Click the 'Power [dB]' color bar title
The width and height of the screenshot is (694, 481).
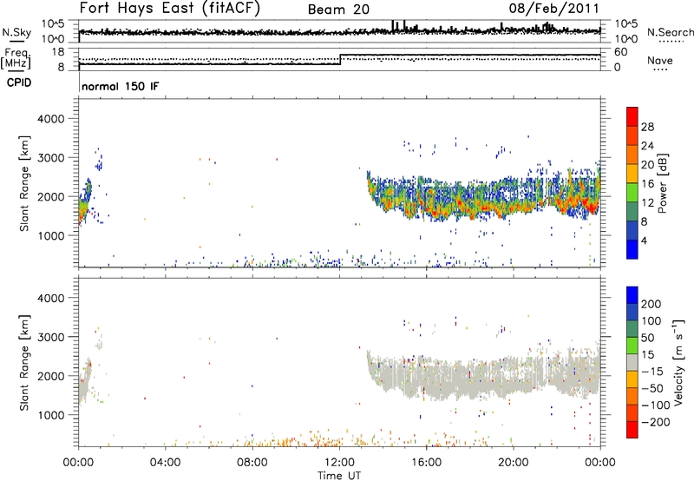click(663, 183)
